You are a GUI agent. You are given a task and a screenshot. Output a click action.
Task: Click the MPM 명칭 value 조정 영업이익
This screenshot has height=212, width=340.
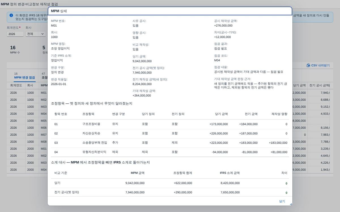60,49
